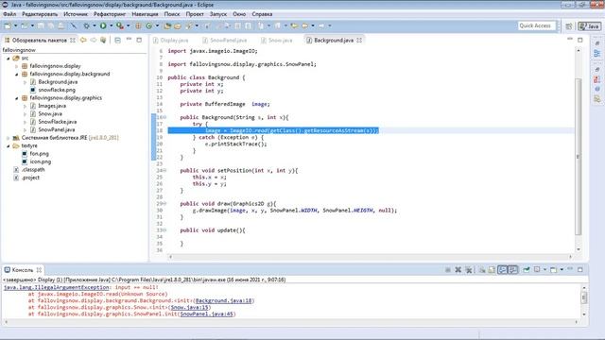Click the Quick Access search field
The width and height of the screenshot is (605, 340).
point(536,25)
